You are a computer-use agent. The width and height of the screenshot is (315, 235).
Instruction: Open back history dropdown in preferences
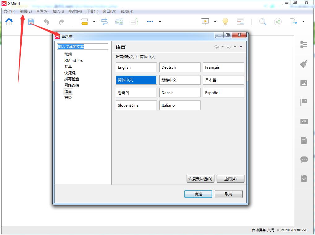[x=222, y=47]
